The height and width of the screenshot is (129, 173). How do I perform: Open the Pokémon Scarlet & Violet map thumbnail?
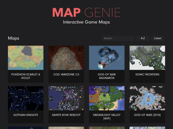(x=26, y=58)
